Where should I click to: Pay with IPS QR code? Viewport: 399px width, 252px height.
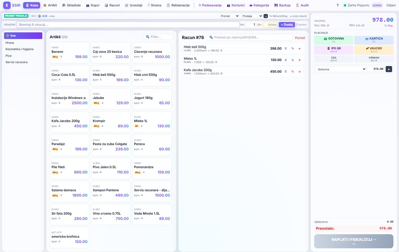(x=334, y=50)
